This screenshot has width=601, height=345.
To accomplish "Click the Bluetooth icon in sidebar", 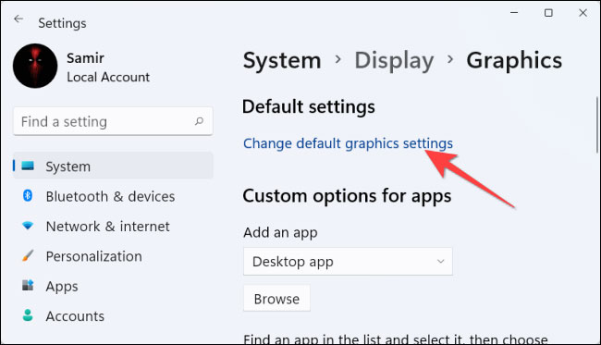I will 28,196.
